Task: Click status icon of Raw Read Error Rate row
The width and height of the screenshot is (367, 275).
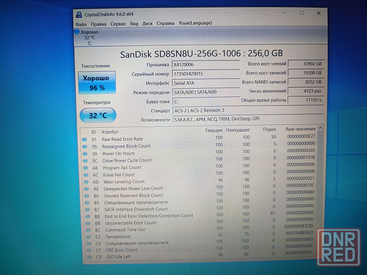Action: click(x=84, y=140)
